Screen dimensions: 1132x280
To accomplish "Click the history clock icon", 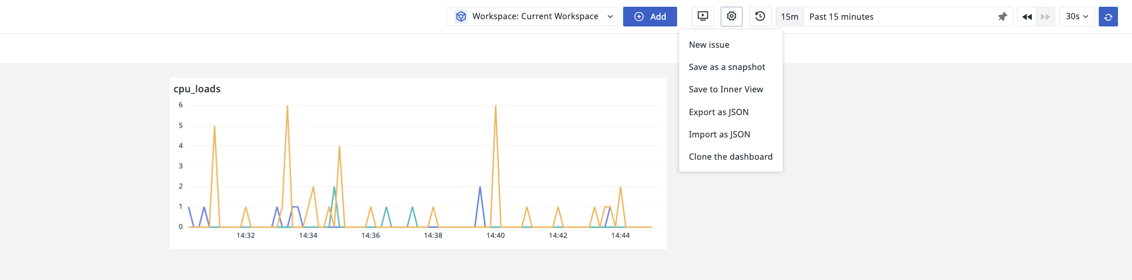I will (x=760, y=17).
